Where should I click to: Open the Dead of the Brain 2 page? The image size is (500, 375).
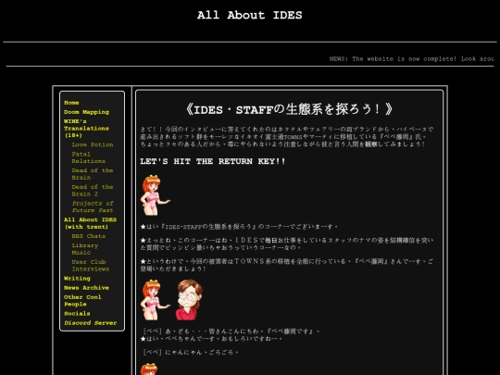click(x=93, y=191)
